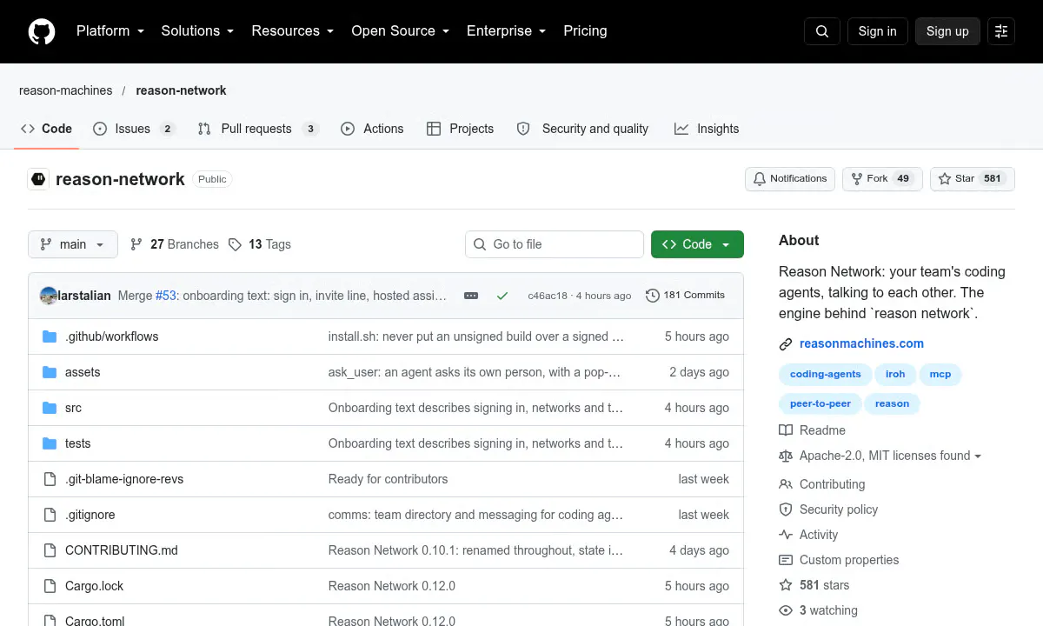Open the Security policy link
This screenshot has height=626, width=1043.
pyautogui.click(x=828, y=509)
